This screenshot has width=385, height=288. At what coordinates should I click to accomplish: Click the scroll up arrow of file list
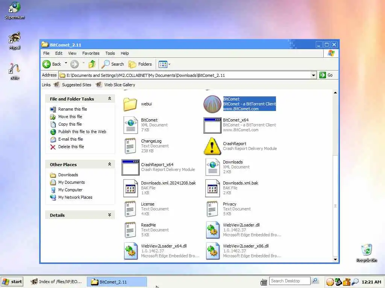click(335, 93)
